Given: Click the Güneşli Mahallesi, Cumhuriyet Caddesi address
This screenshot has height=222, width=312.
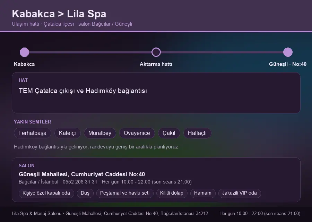Looking at the screenshot, I should coord(82,174).
